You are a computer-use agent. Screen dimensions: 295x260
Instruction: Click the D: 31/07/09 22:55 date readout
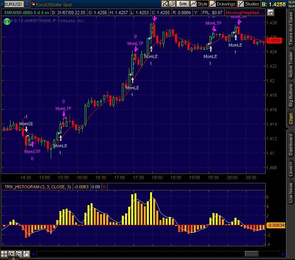coord(68,13)
